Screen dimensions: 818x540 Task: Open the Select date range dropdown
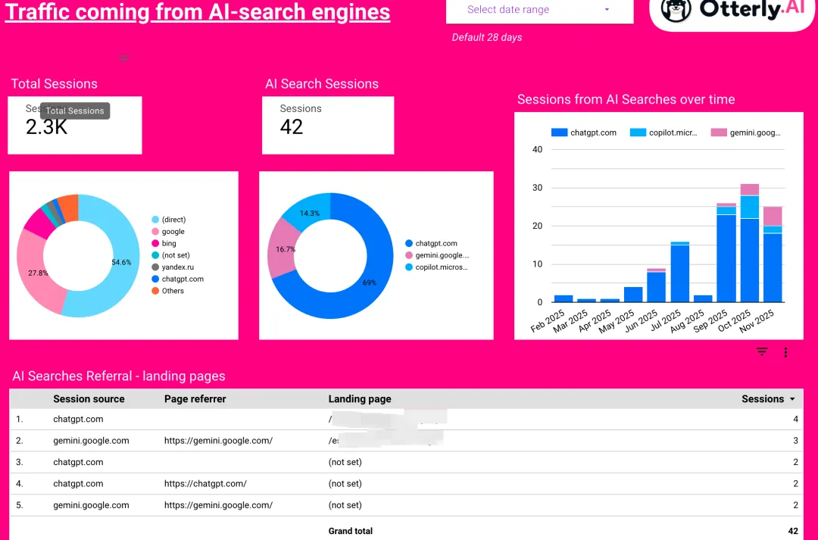coord(539,11)
